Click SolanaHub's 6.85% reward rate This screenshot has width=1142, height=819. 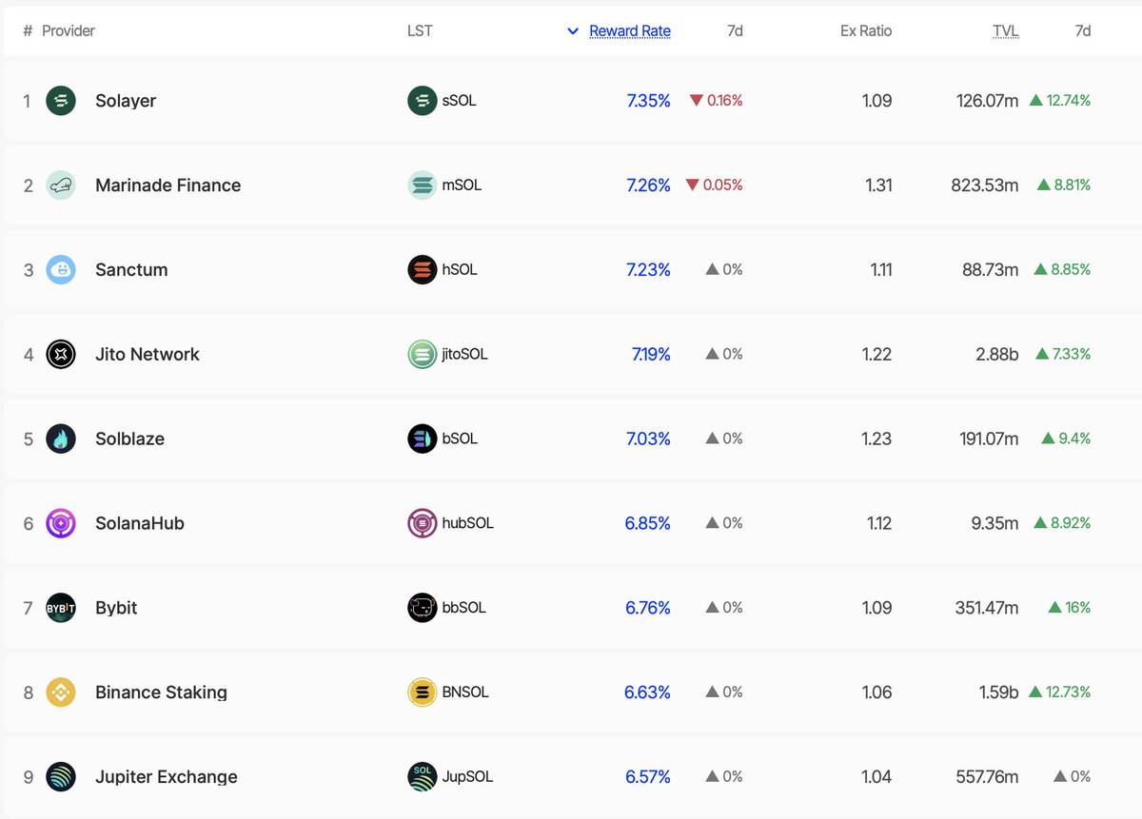pyautogui.click(x=648, y=523)
